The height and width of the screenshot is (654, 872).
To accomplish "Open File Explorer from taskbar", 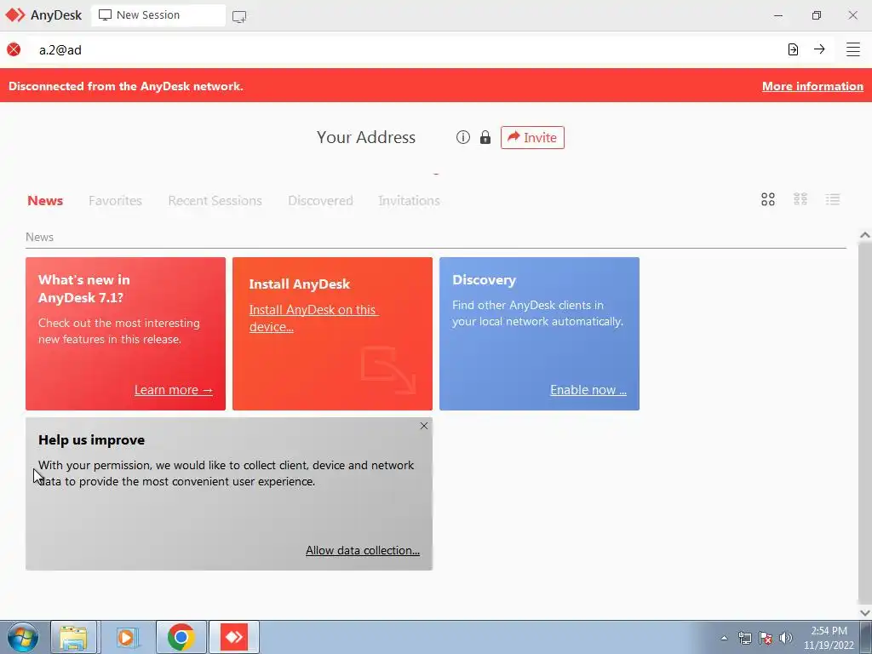I will (x=73, y=637).
